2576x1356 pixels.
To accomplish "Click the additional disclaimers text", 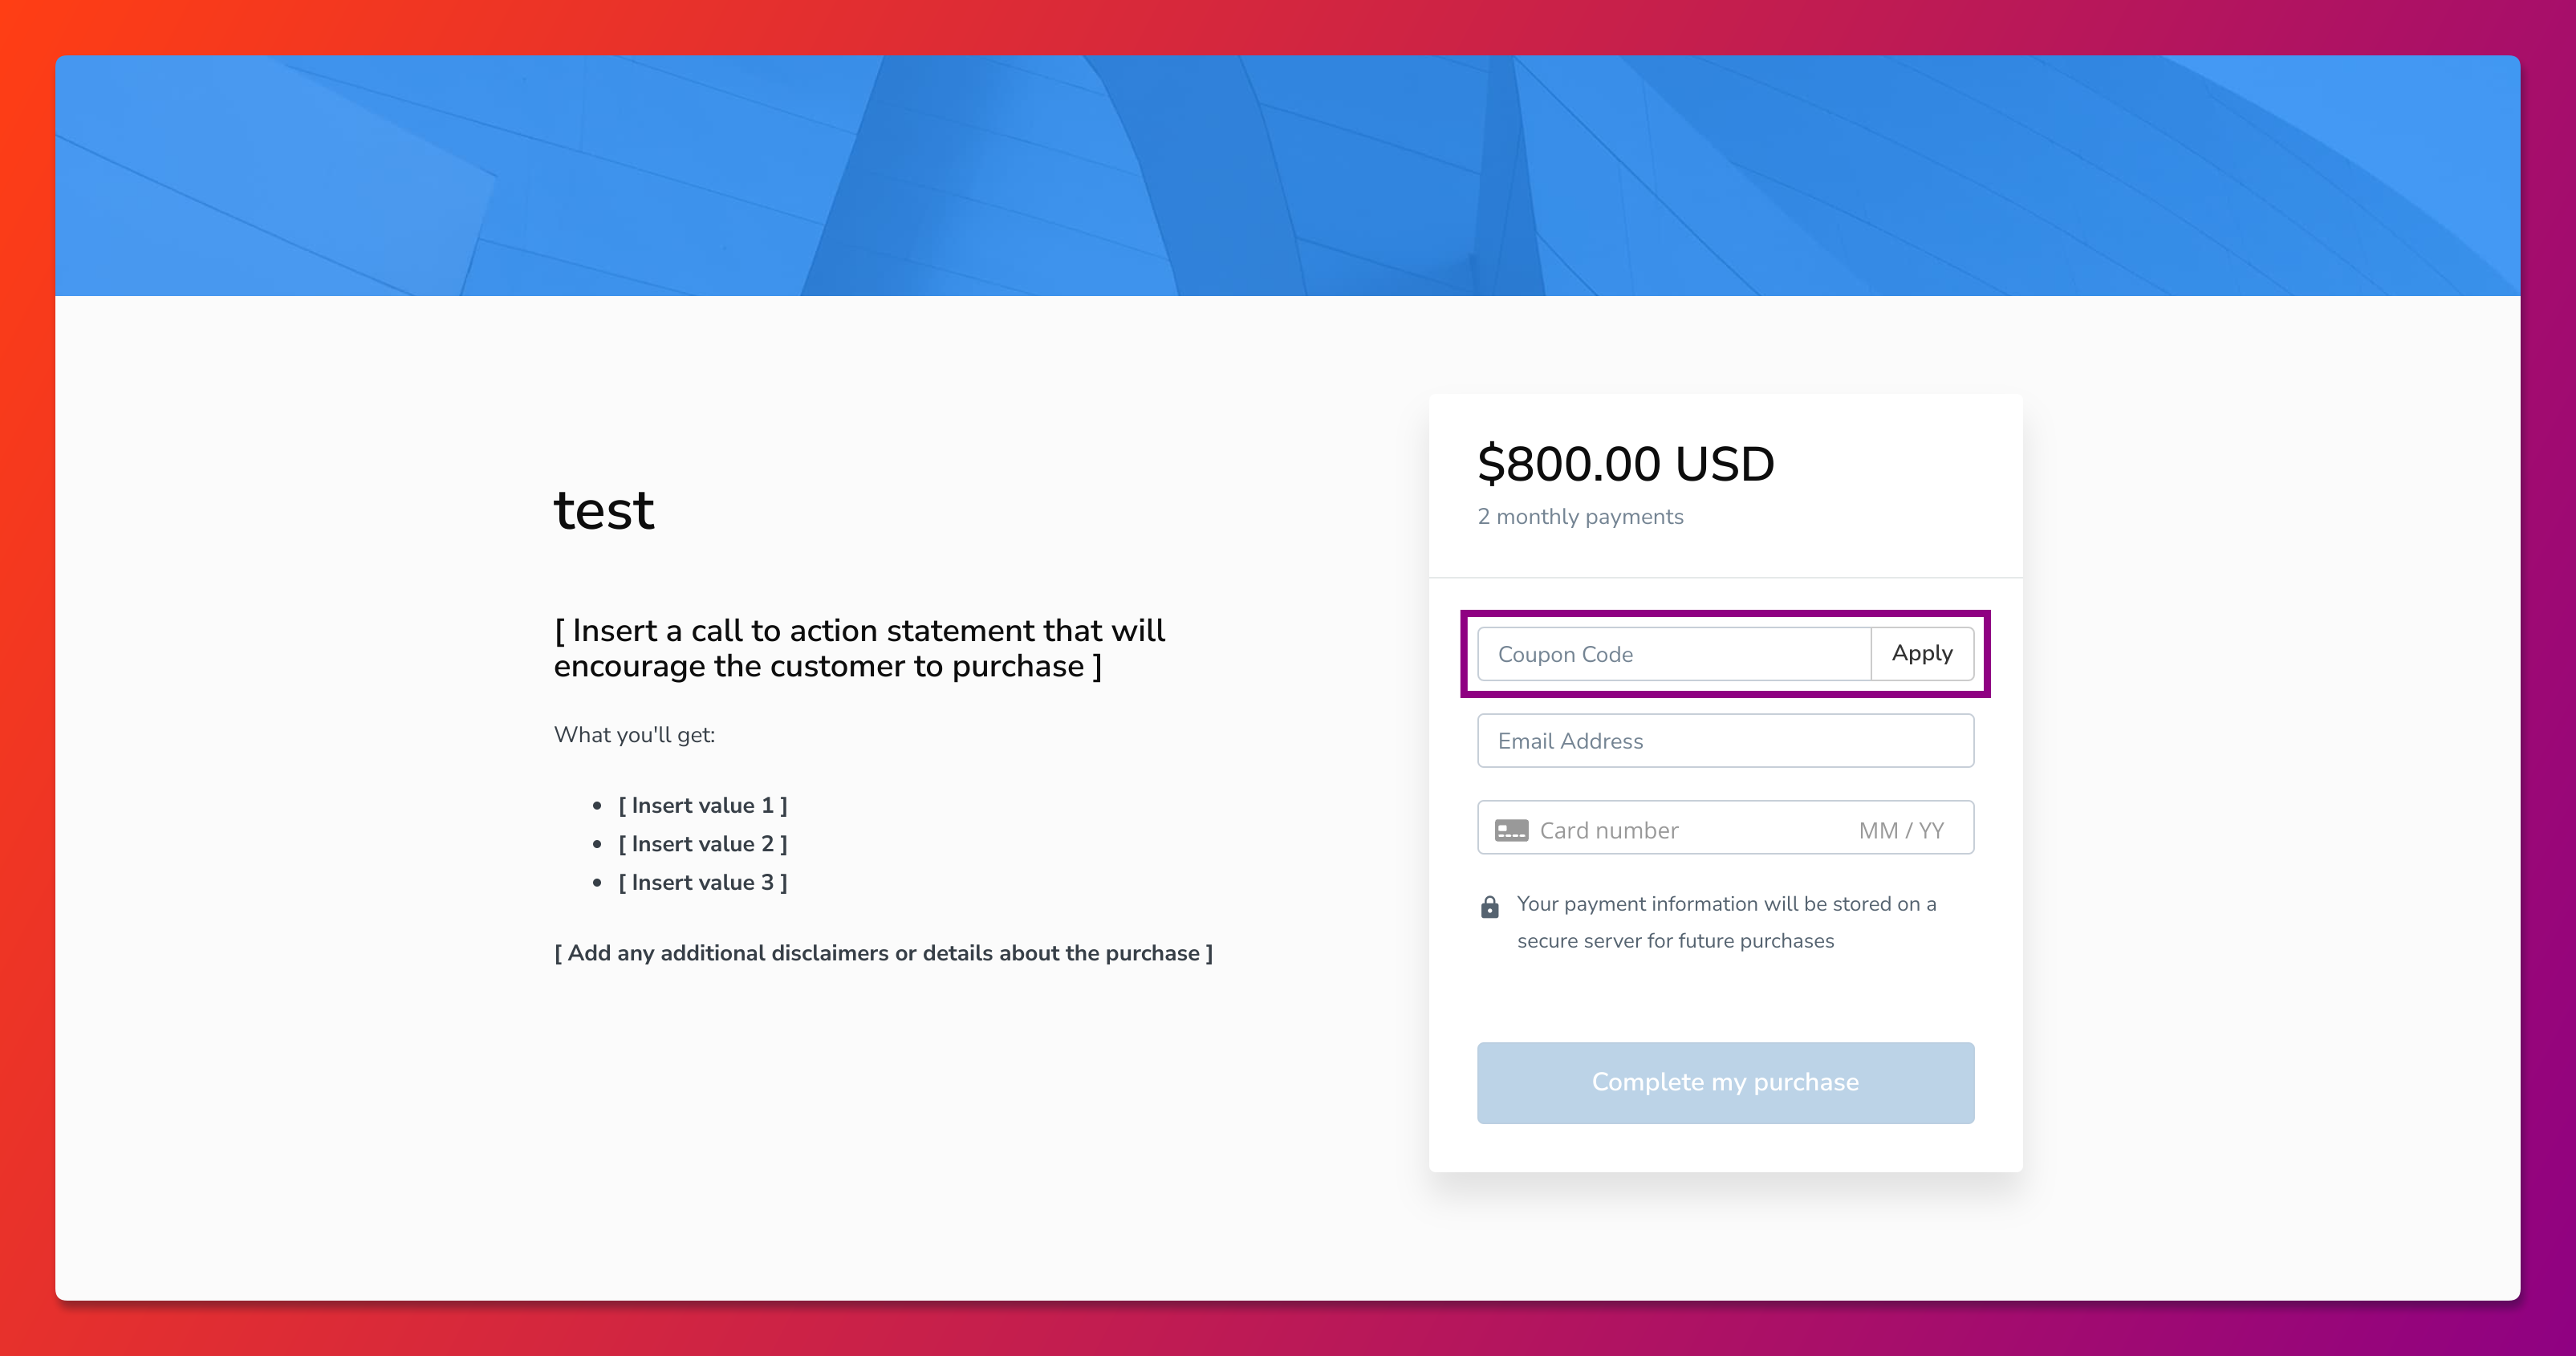I will 883,953.
